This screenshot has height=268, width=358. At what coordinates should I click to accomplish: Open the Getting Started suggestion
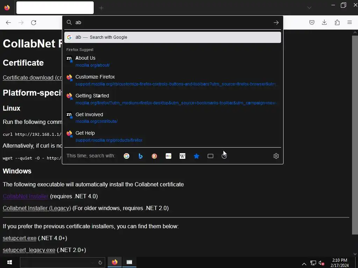pos(173,99)
